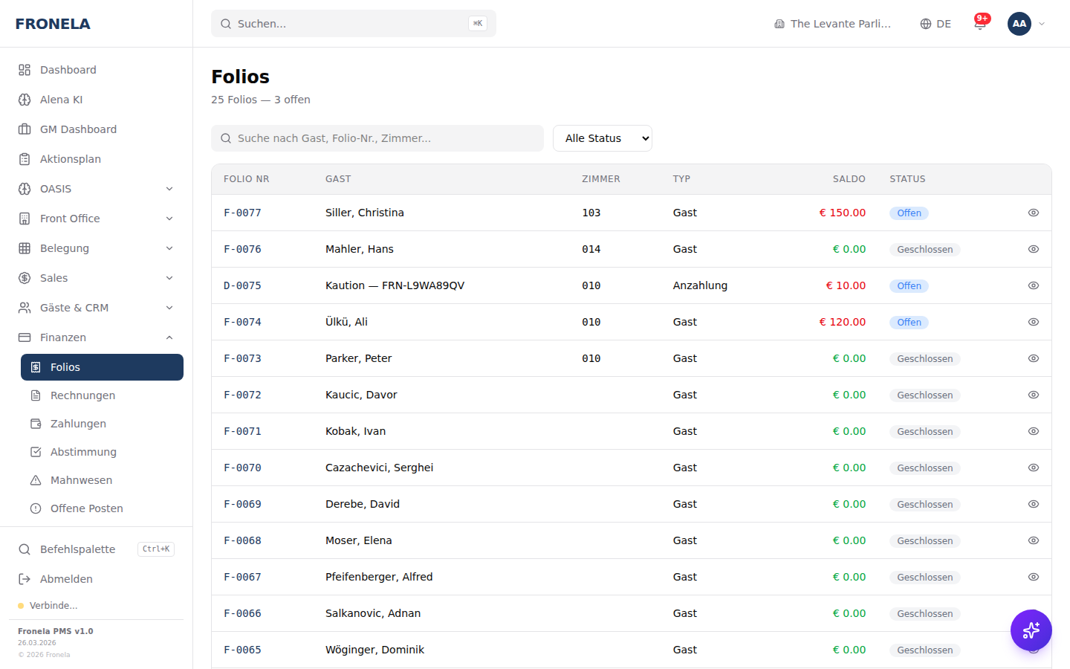The width and height of the screenshot is (1070, 669).
Task: Open Zahlungen in Finanzen submenu
Action: (x=78, y=424)
